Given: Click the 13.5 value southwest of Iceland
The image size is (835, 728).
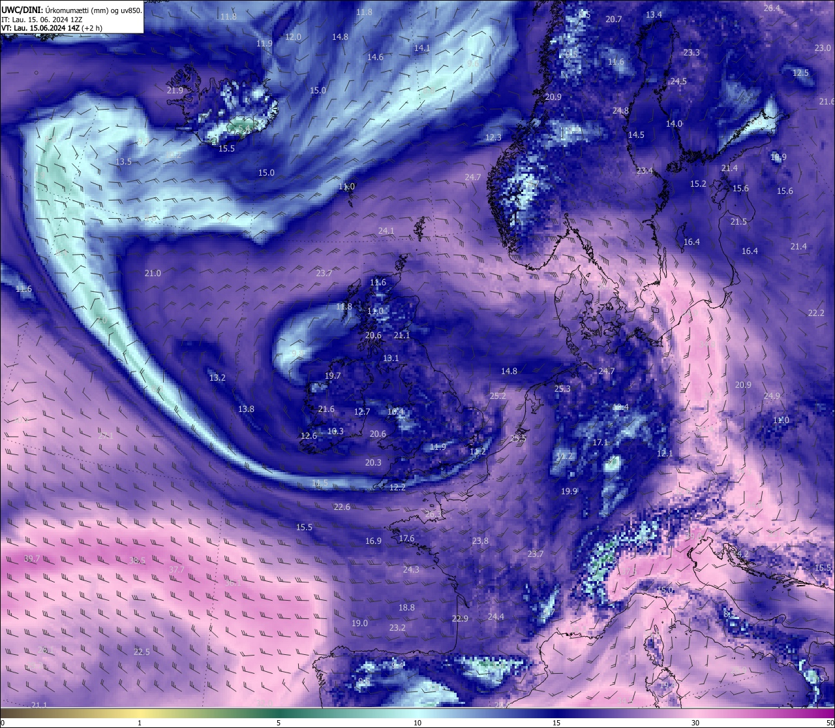Looking at the screenshot, I should click(123, 161).
